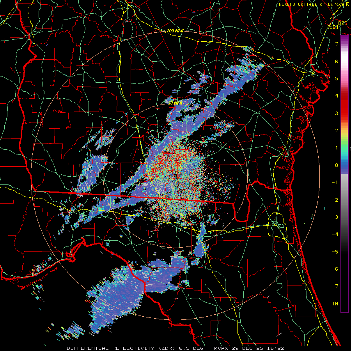Click the '1' tick on the color scale
This screenshot has width=351, height=351.
[x=337, y=148]
